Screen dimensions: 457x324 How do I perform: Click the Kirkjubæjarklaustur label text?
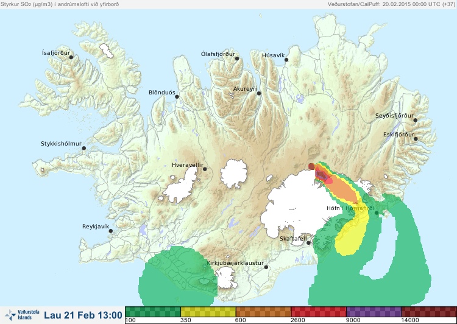(x=235, y=263)
